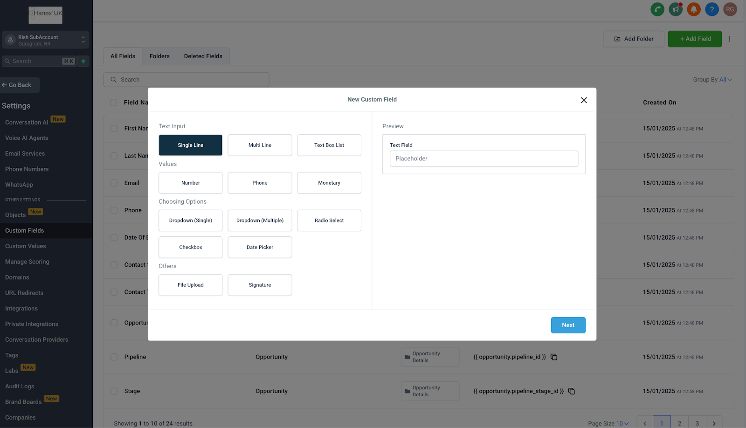
Task: Select the Multi Line field type
Action: 260,145
